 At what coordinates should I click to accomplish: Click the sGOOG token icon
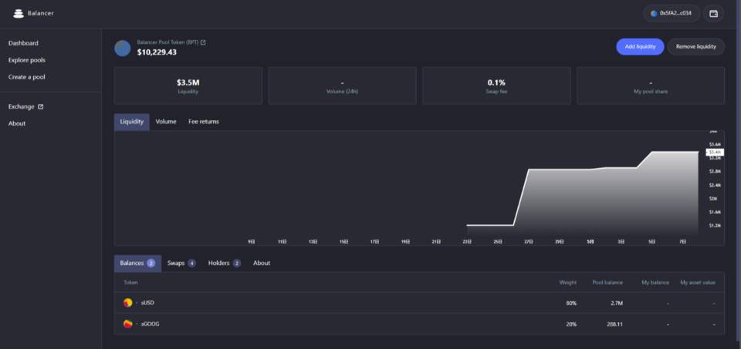pyautogui.click(x=127, y=324)
